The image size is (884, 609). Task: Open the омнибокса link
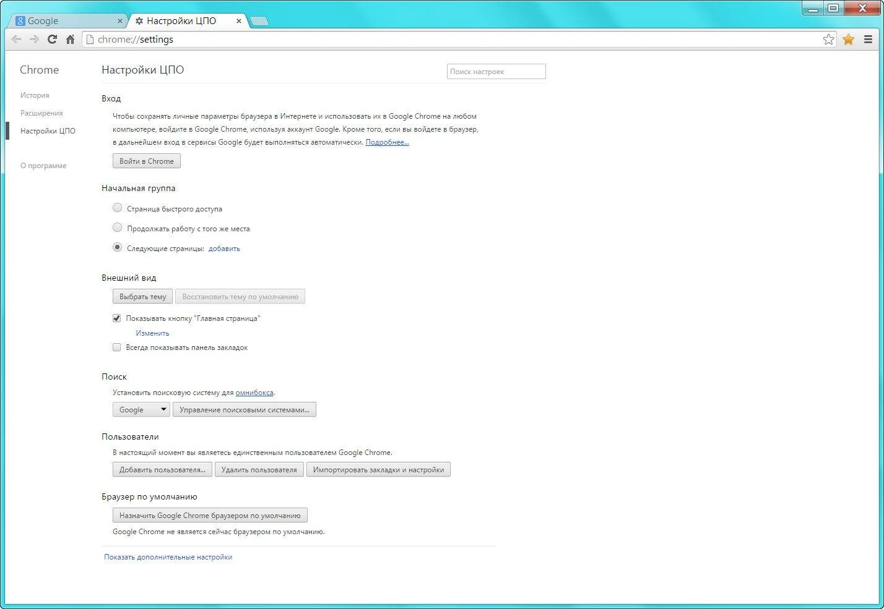point(254,393)
